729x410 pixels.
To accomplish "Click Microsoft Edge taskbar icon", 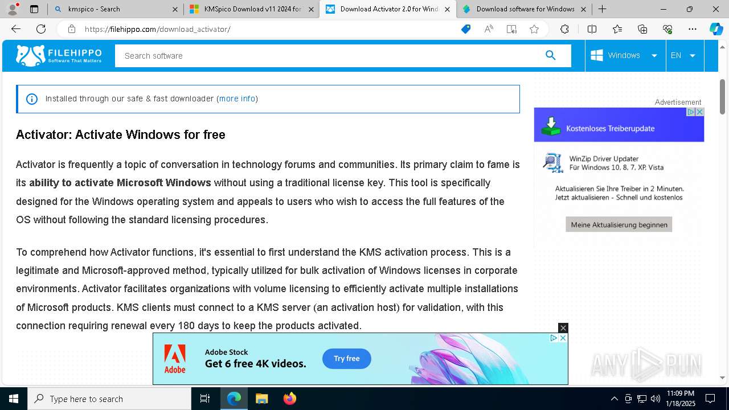I will coord(234,399).
